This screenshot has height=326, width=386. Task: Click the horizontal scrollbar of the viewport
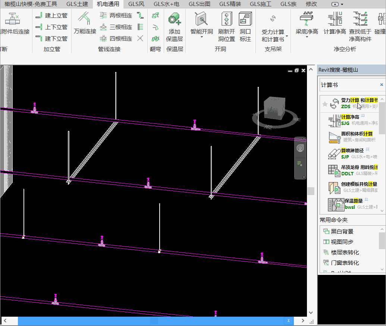pyautogui.click(x=151, y=320)
